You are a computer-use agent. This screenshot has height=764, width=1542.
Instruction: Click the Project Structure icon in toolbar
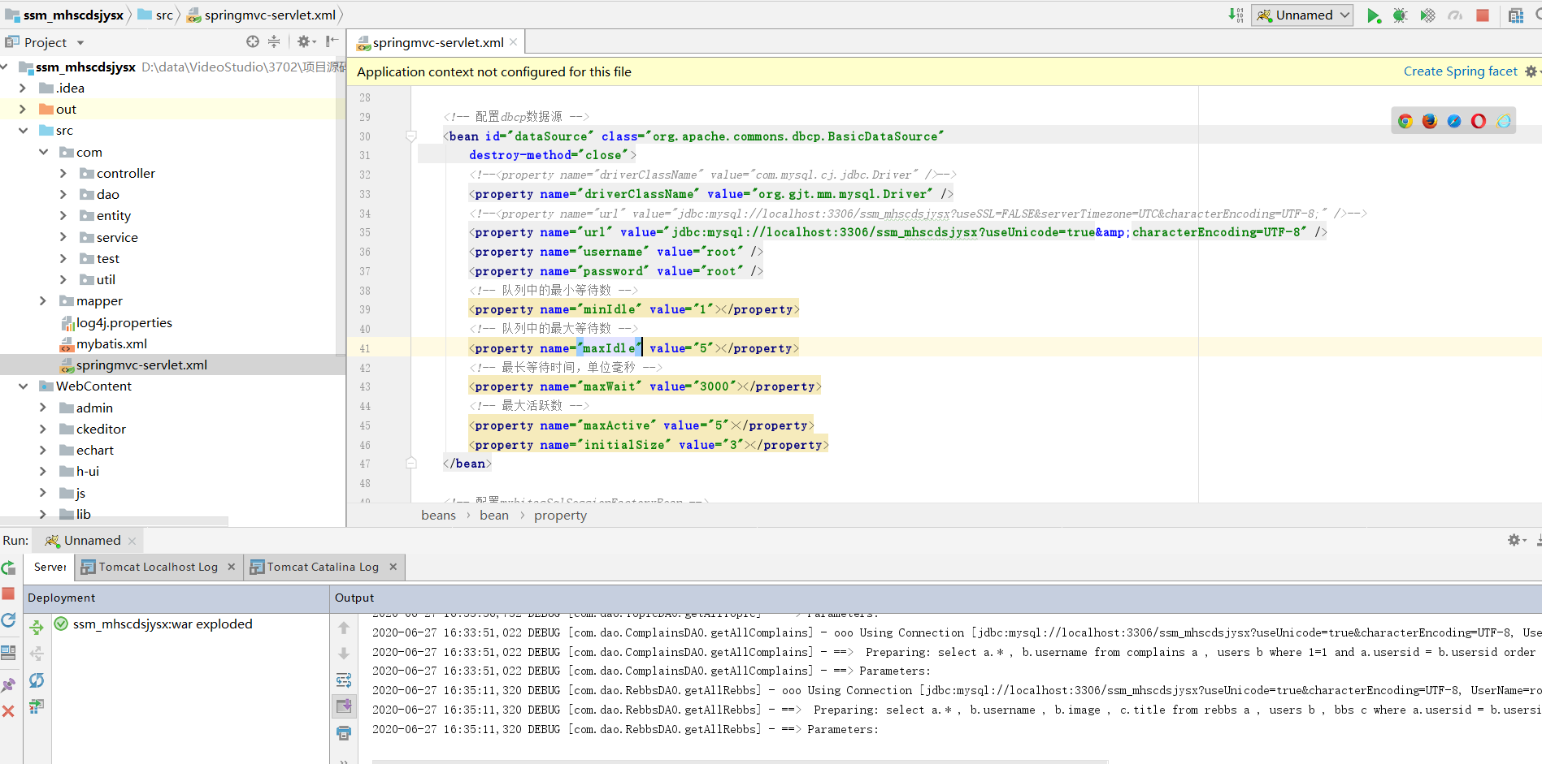tap(1515, 15)
